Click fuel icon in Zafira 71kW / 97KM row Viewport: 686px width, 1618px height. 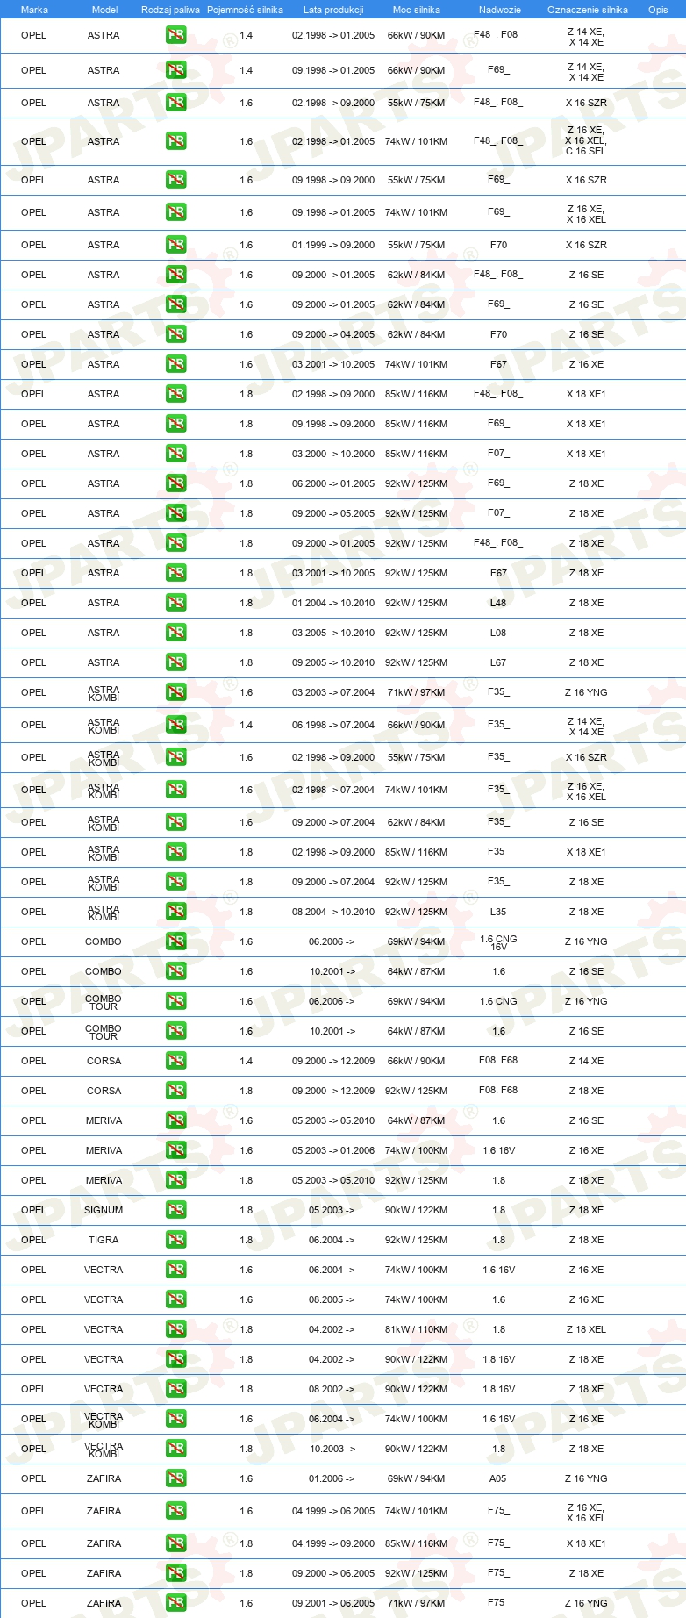[175, 1603]
